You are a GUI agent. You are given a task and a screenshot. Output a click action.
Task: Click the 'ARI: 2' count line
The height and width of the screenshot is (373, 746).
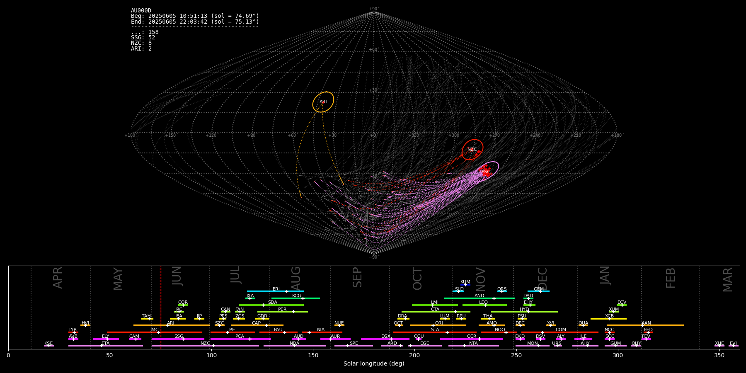[141, 48]
